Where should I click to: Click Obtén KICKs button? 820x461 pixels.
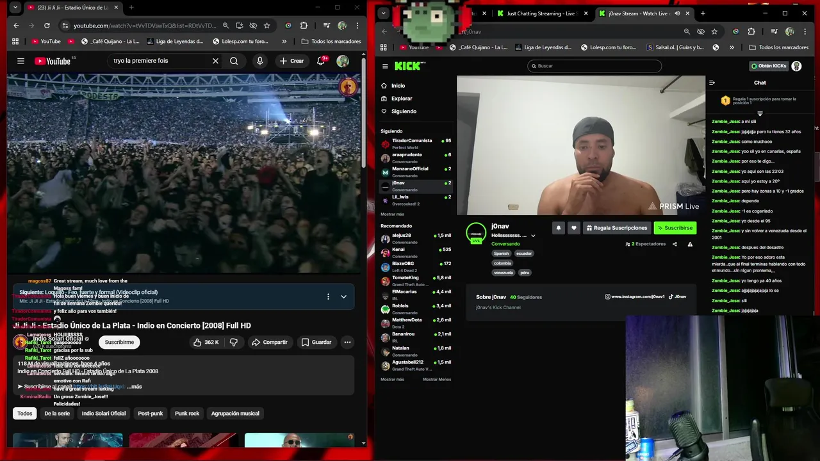point(768,66)
